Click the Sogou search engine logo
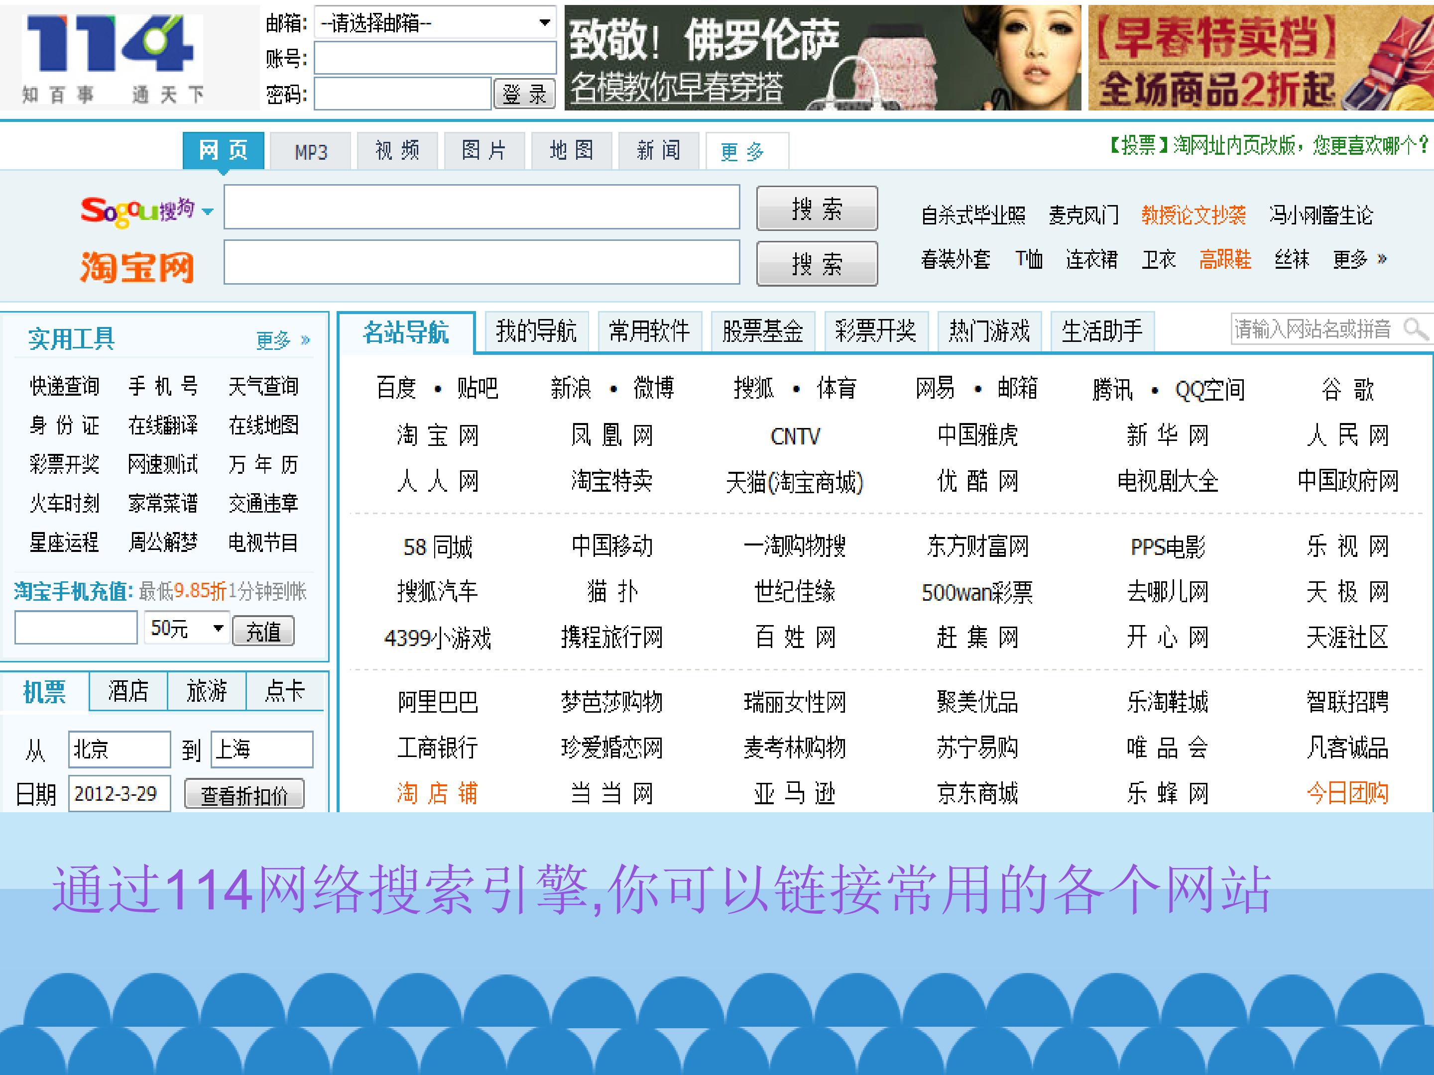Image resolution: width=1434 pixels, height=1075 pixels. point(137,211)
